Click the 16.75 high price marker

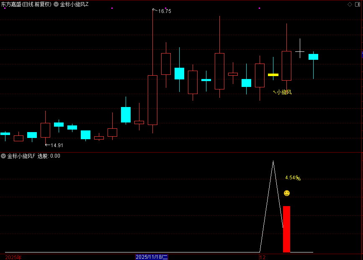coord(164,11)
